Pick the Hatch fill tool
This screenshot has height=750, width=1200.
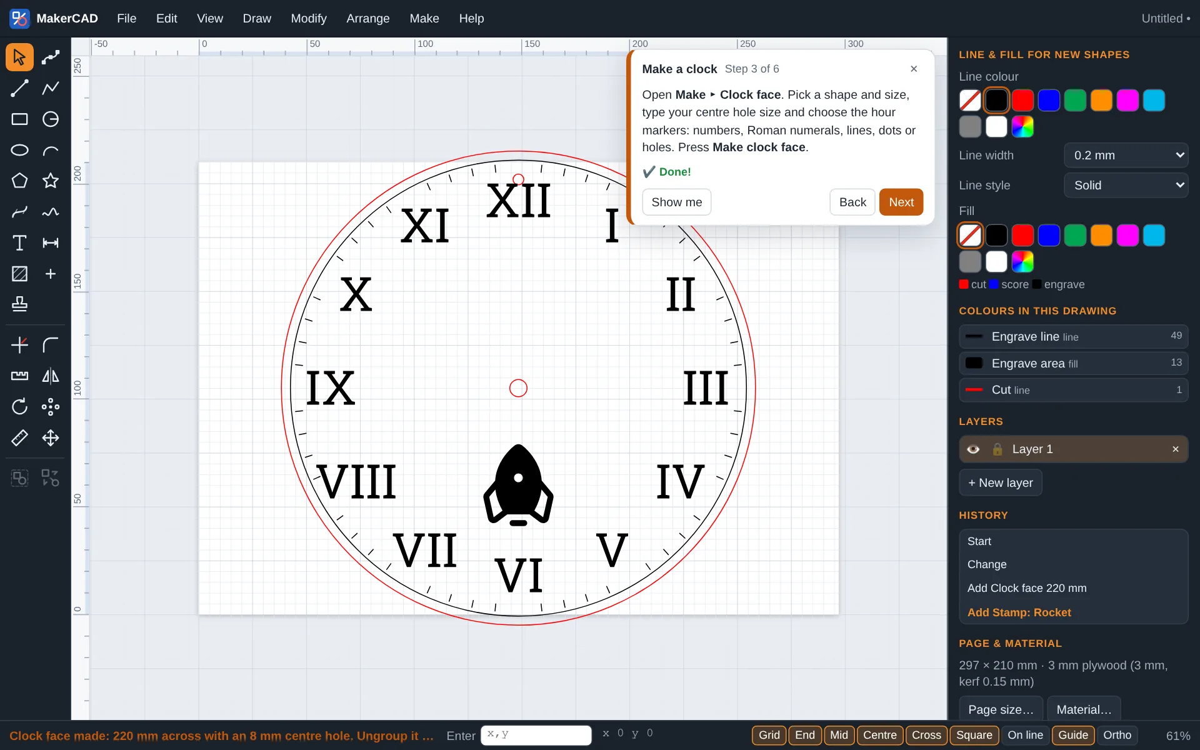pyautogui.click(x=19, y=274)
